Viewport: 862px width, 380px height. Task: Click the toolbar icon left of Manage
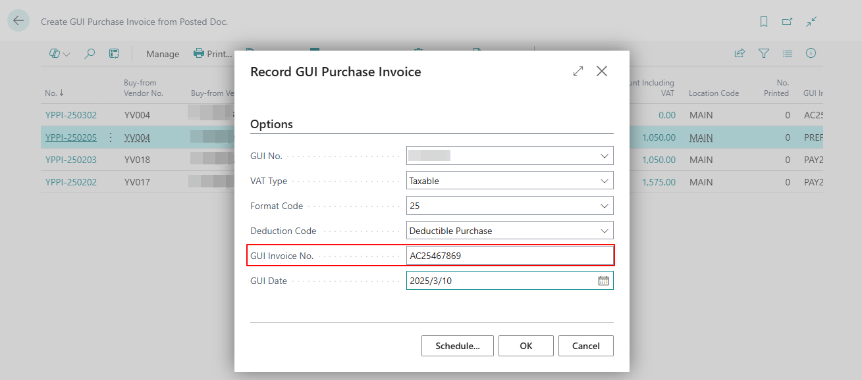114,54
